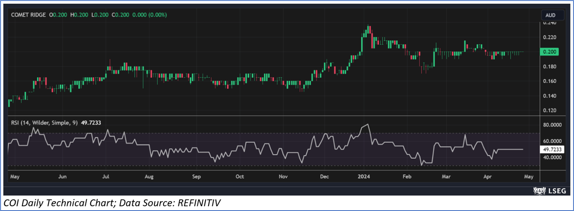Click the 60.0000 RSI axis label
The height and width of the screenshot is (211, 574).
(552, 141)
